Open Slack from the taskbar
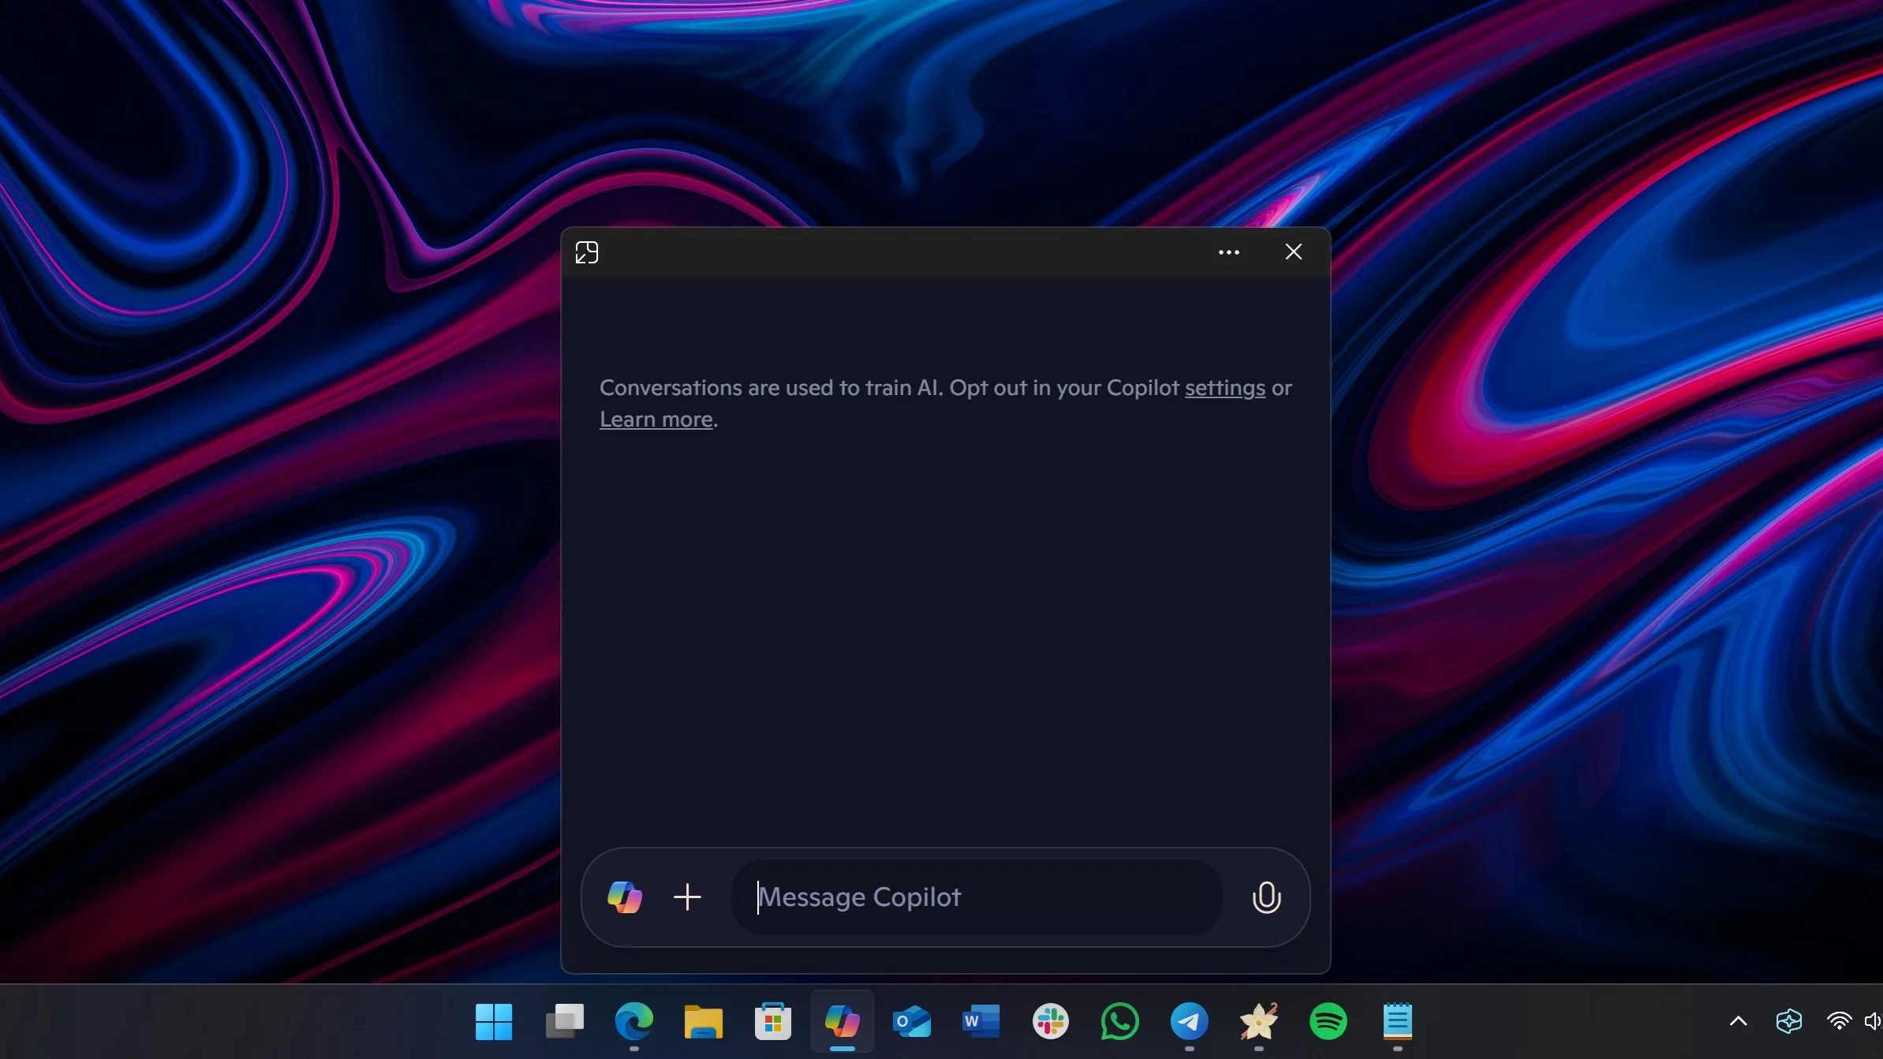This screenshot has height=1059, width=1883. click(x=1050, y=1022)
